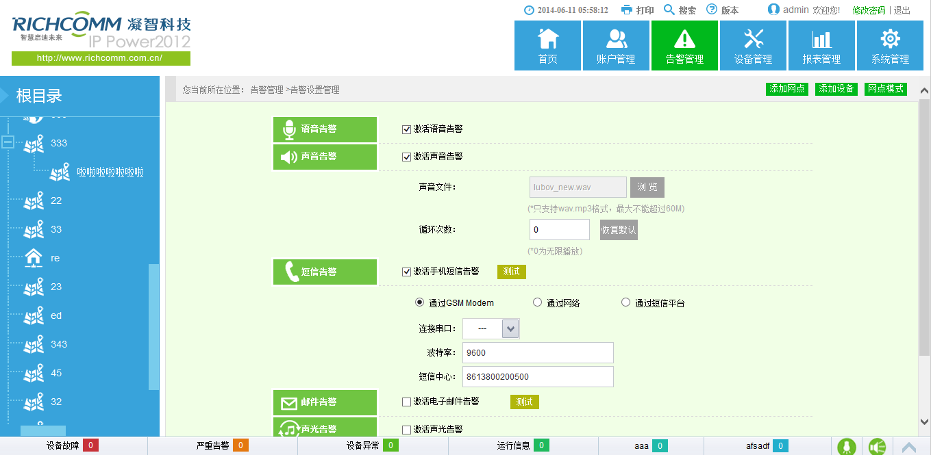This screenshot has height=455, width=931.
Task: Select the 通过网络 radio option
Action: point(537,302)
